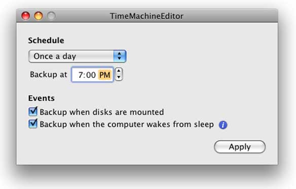Select the hour "7" in the backup time field
296x189 pixels.
[x=81, y=75]
